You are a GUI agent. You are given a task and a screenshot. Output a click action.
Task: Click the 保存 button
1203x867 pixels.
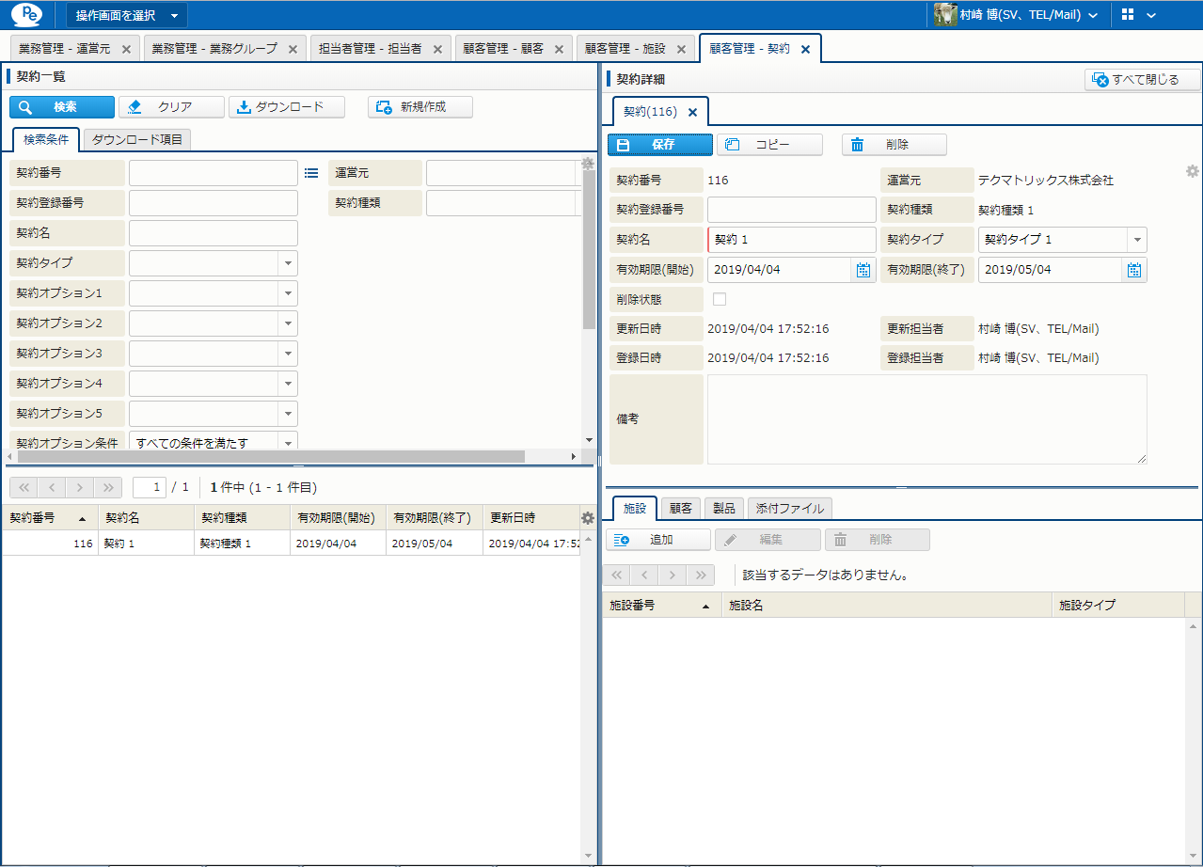click(659, 145)
